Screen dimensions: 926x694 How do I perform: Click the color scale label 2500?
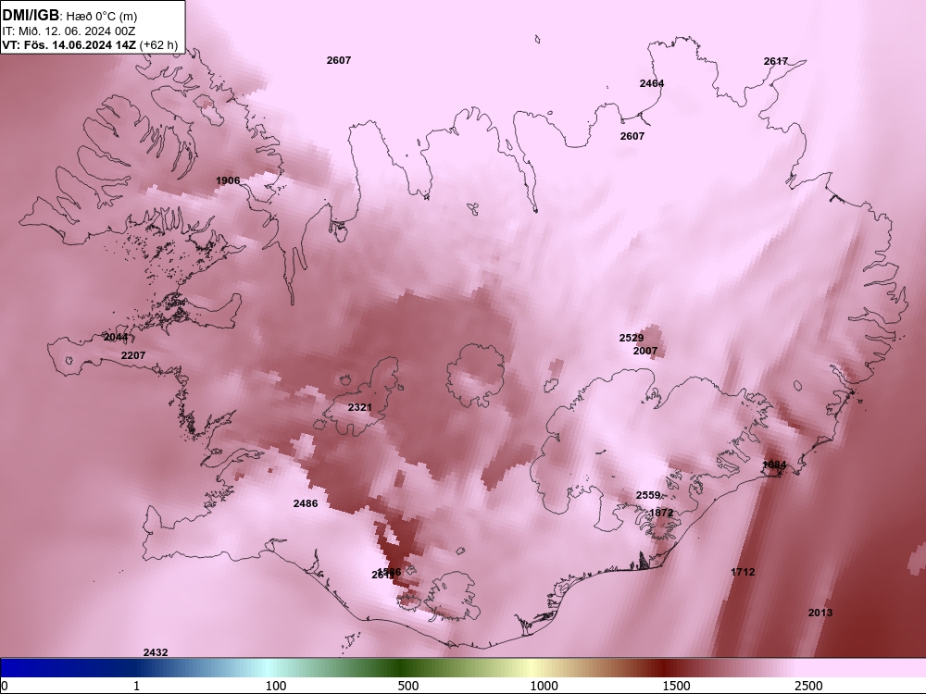click(807, 686)
